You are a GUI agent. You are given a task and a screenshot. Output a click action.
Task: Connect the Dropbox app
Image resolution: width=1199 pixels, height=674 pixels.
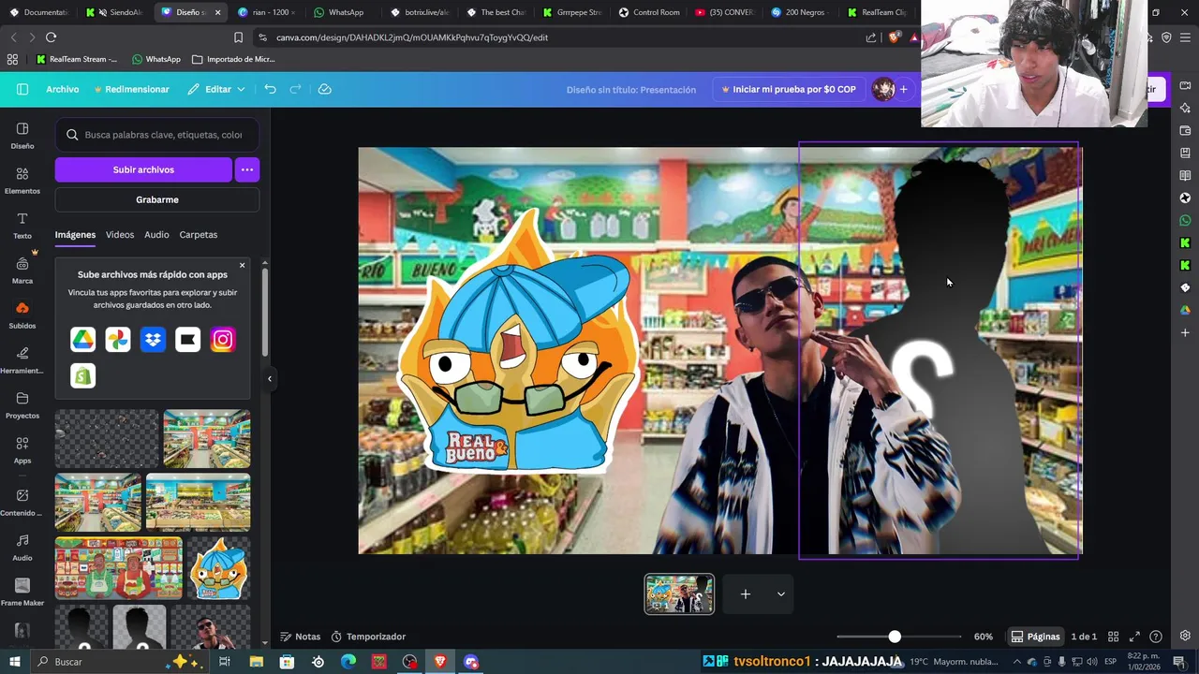coord(153,340)
